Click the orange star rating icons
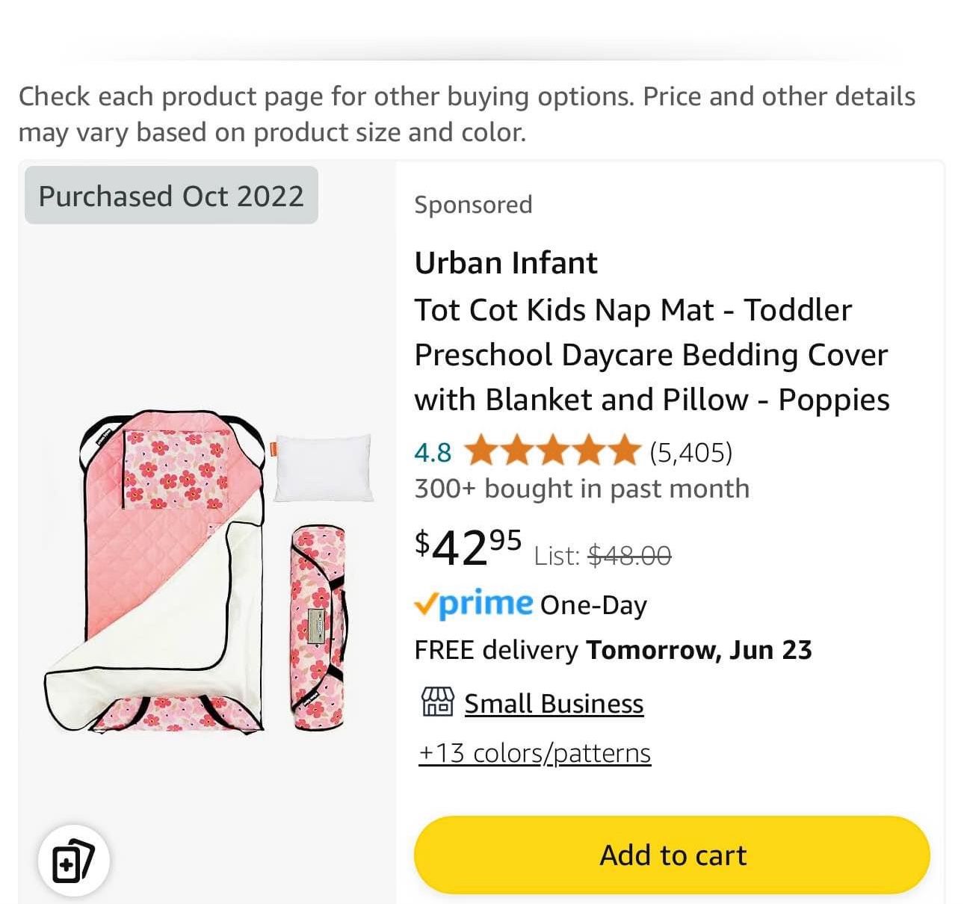The image size is (964, 904). 551,452
